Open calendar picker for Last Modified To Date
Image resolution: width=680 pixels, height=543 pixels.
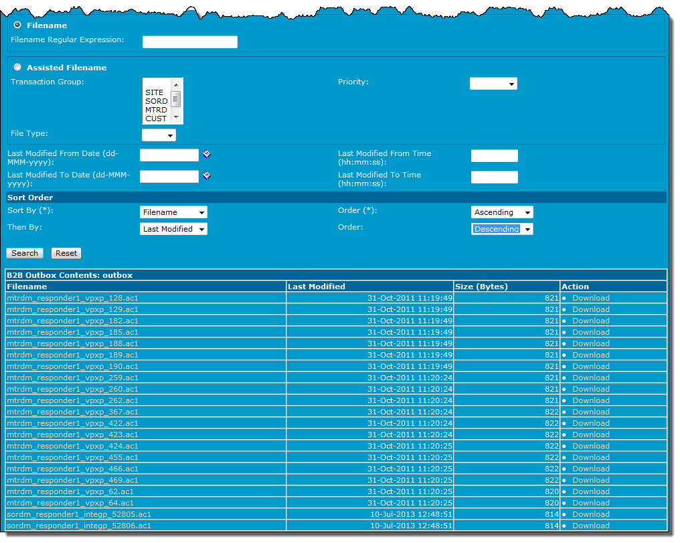(x=207, y=176)
